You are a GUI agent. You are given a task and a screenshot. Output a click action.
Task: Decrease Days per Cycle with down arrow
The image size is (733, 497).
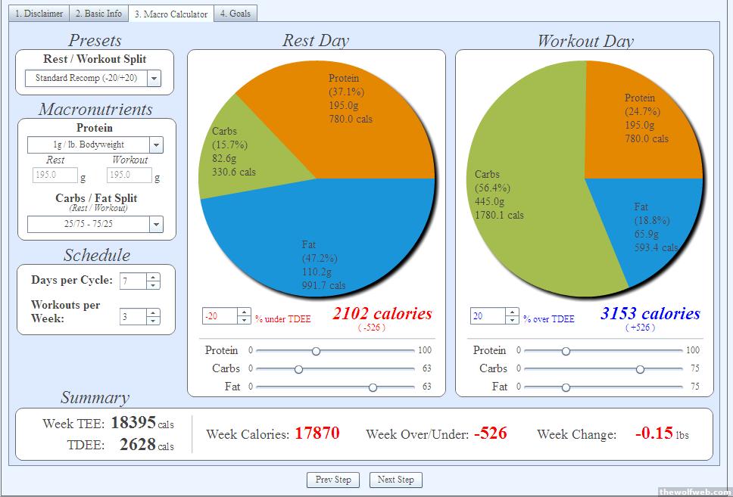[154, 285]
